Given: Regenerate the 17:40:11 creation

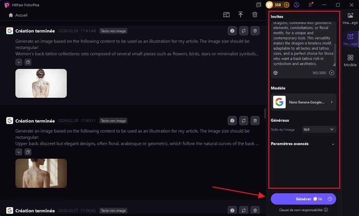Looking at the screenshot, I should tap(244, 121).
